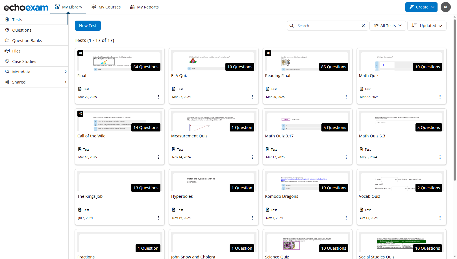The height and width of the screenshot is (259, 457).
Task: Open the options menu for Call of the Wild
Action: point(158,157)
